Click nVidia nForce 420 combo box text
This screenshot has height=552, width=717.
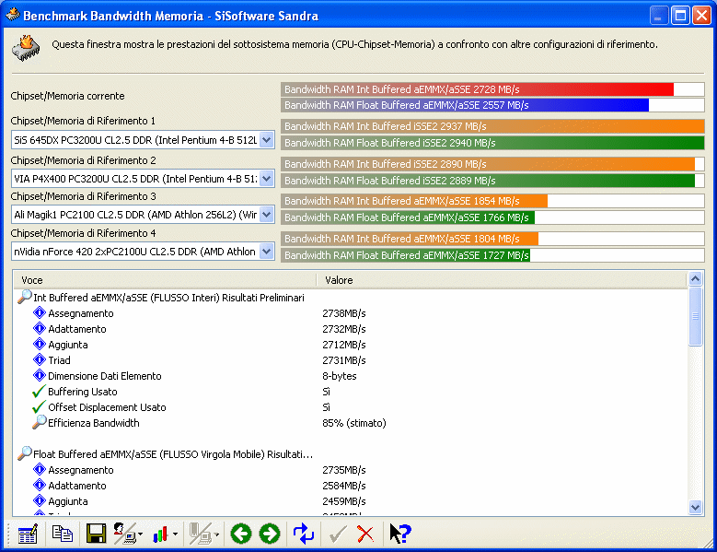pyautogui.click(x=135, y=252)
